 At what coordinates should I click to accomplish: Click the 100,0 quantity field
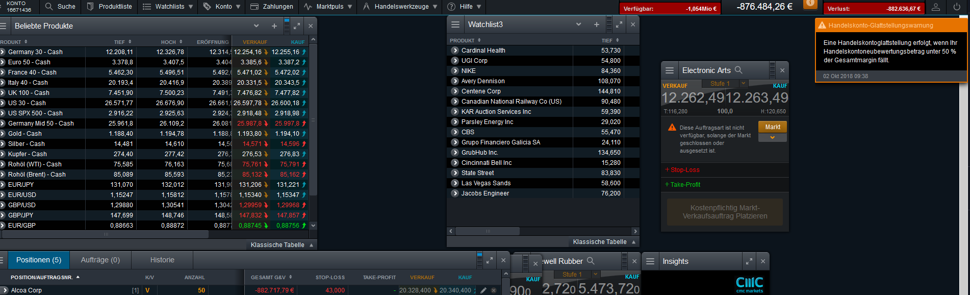(x=725, y=111)
